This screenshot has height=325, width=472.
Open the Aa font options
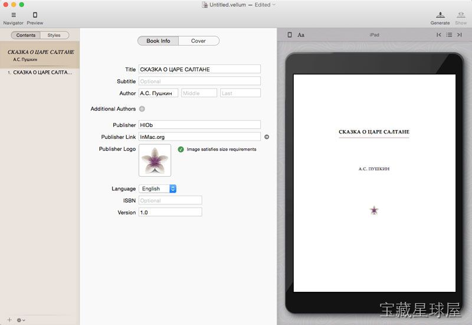point(301,35)
